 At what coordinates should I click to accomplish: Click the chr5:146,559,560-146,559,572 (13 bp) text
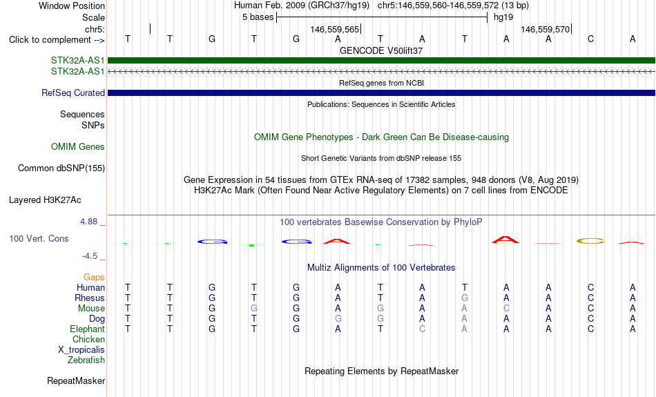pos(453,6)
